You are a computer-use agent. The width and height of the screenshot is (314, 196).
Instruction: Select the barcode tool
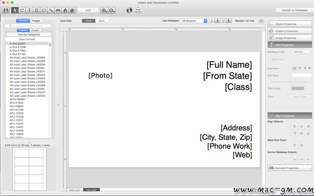click(x=58, y=10)
